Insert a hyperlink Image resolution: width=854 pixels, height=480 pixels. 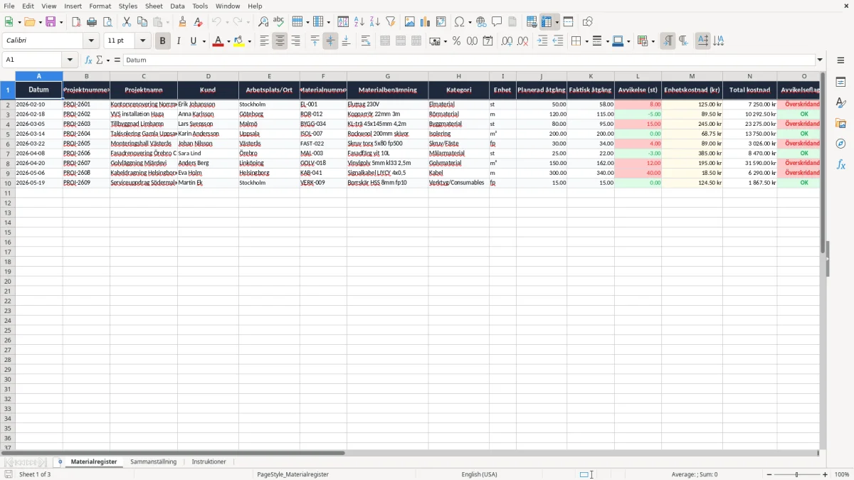click(x=481, y=22)
